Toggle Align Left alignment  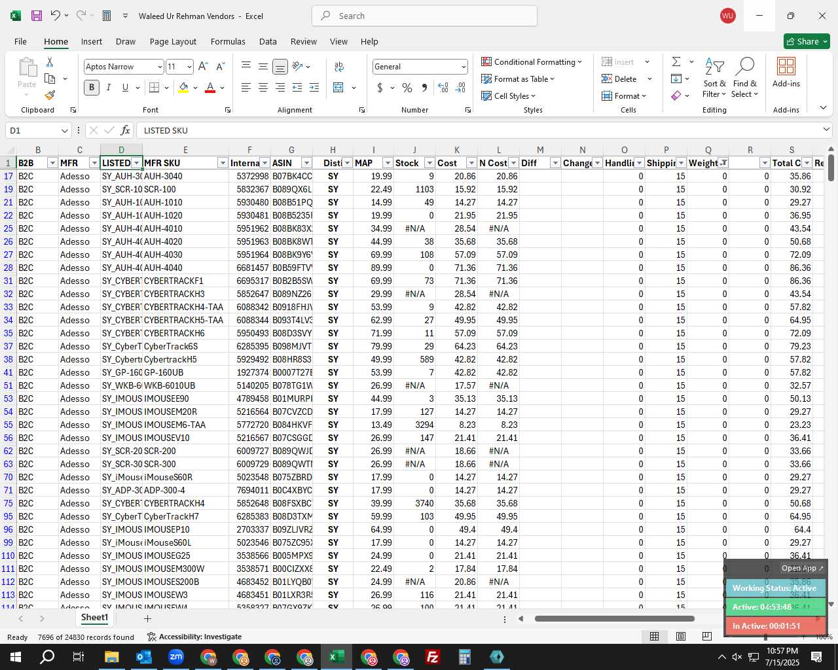click(x=246, y=87)
